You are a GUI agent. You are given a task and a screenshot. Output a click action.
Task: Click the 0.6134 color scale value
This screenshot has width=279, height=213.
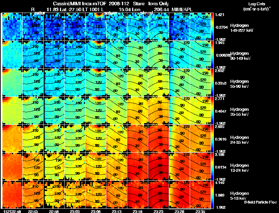tap(221, 167)
